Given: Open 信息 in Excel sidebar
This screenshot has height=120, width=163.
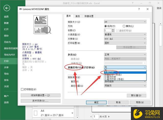Looking at the screenshot, I should [x=6, y=17].
